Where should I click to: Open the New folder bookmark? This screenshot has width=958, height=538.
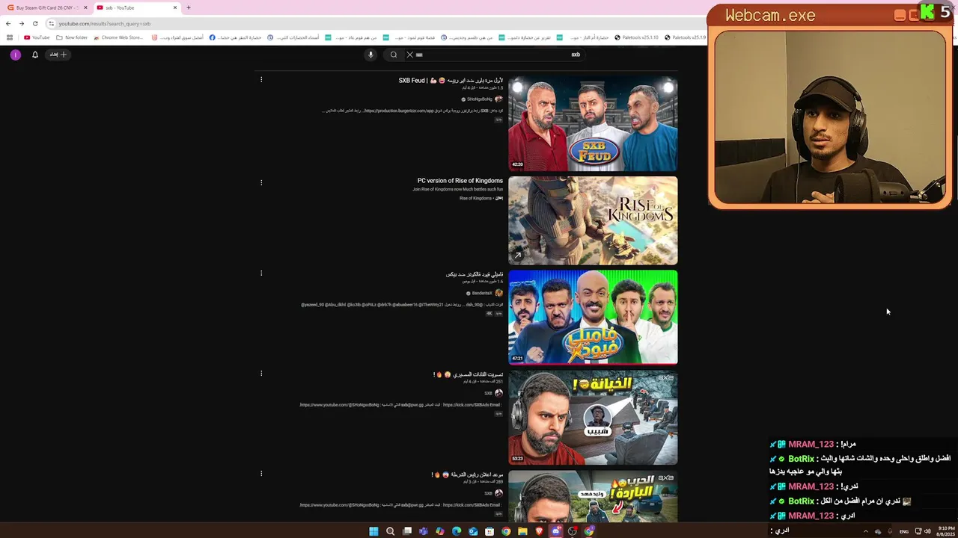pos(72,37)
